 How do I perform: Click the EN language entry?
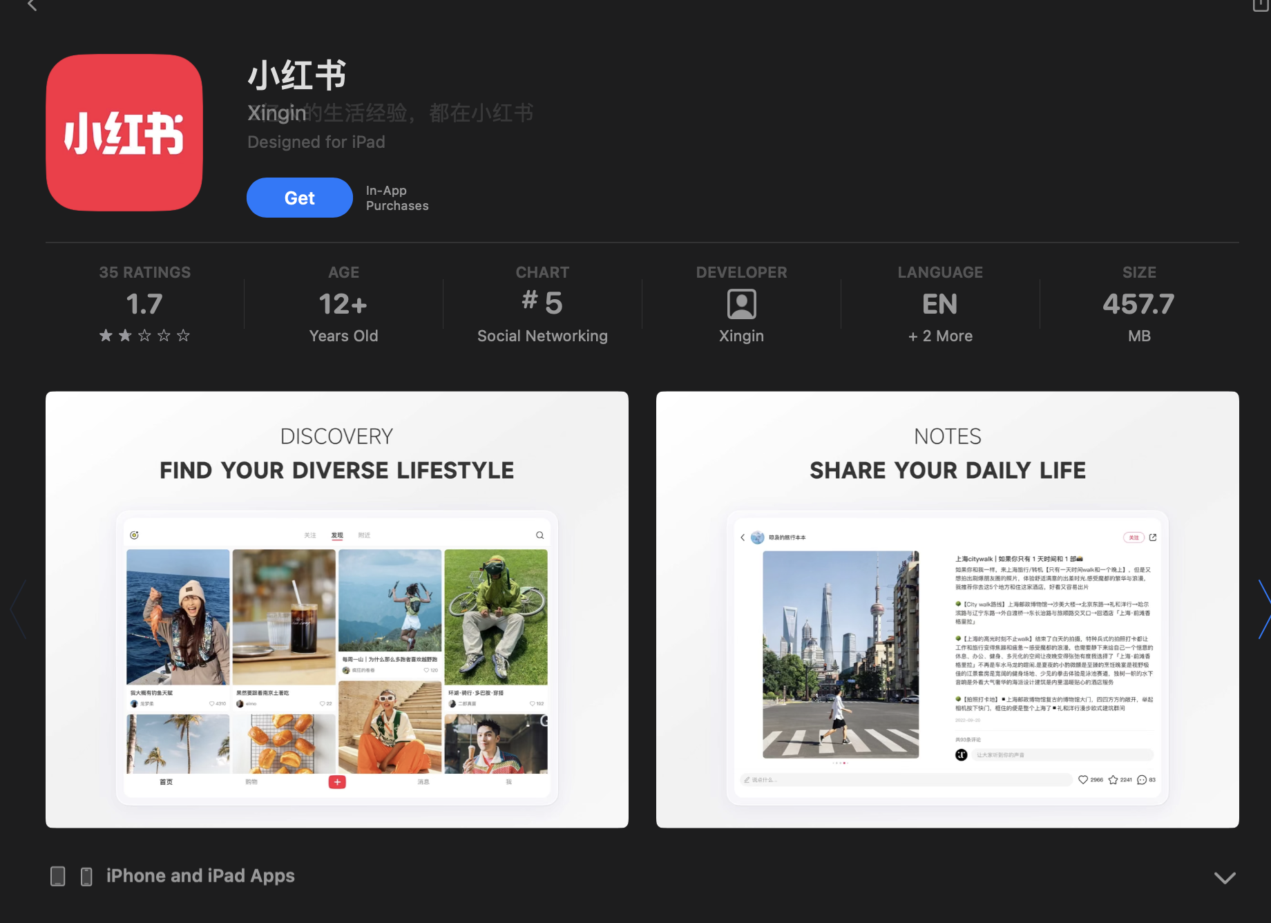[x=940, y=304]
